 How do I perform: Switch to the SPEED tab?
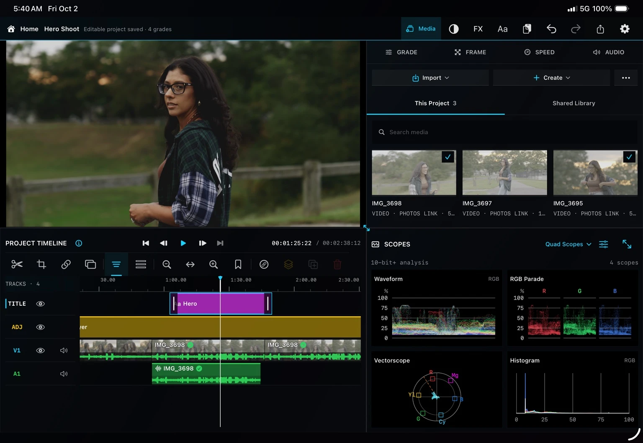pyautogui.click(x=539, y=52)
